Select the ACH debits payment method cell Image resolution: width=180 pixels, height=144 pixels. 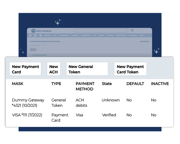[82, 103]
